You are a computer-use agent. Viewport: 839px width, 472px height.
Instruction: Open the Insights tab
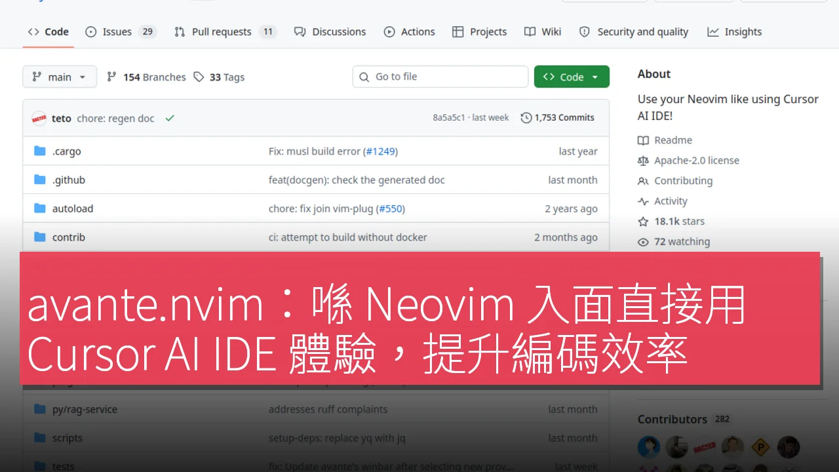pos(735,31)
